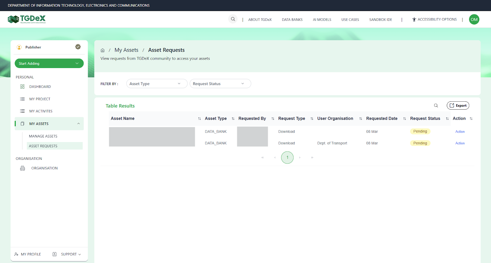Click the table search icon
The width and height of the screenshot is (491, 263).
click(x=436, y=106)
